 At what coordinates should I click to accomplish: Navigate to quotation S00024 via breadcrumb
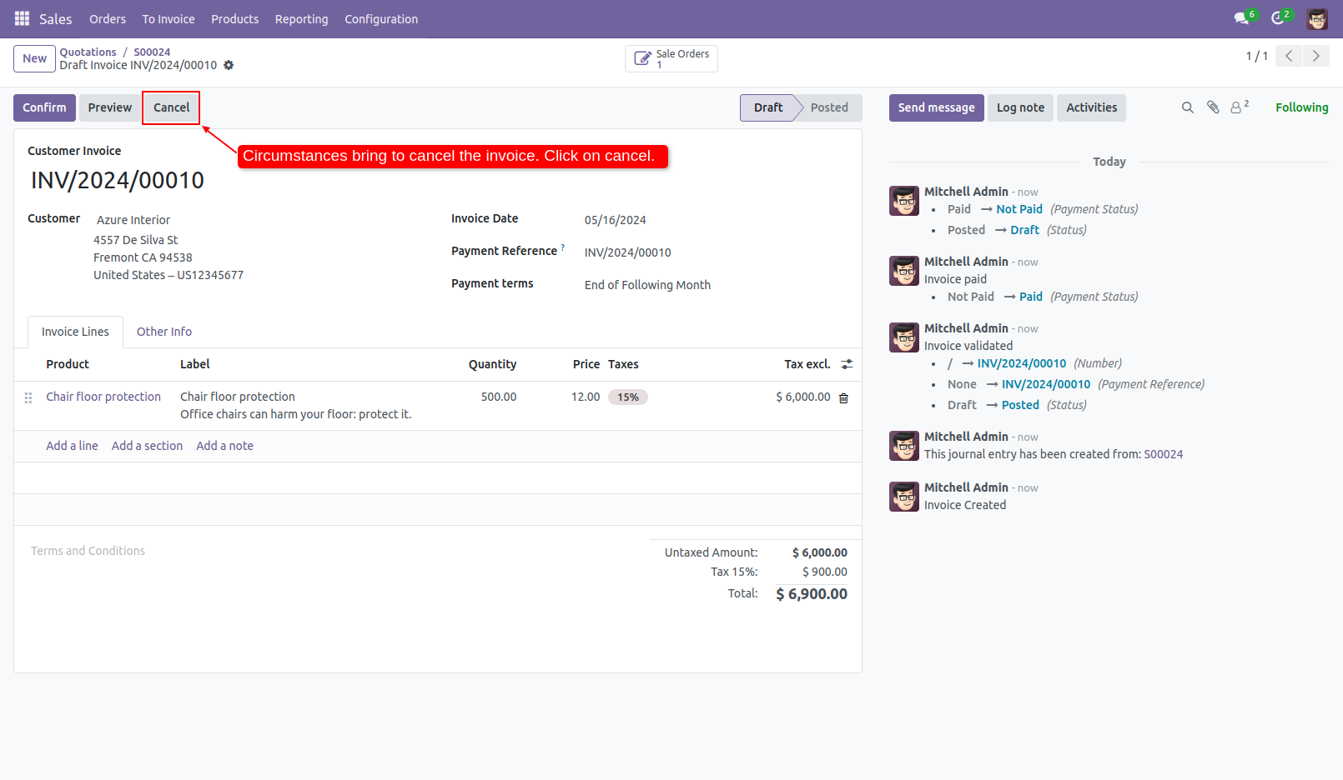[152, 52]
